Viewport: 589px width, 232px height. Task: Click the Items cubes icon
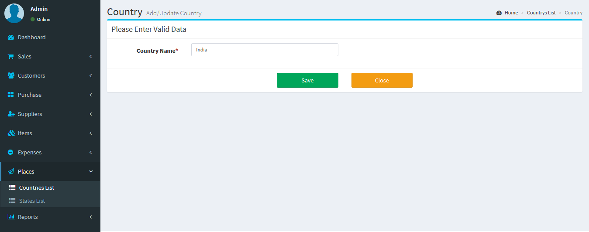[x=11, y=133]
